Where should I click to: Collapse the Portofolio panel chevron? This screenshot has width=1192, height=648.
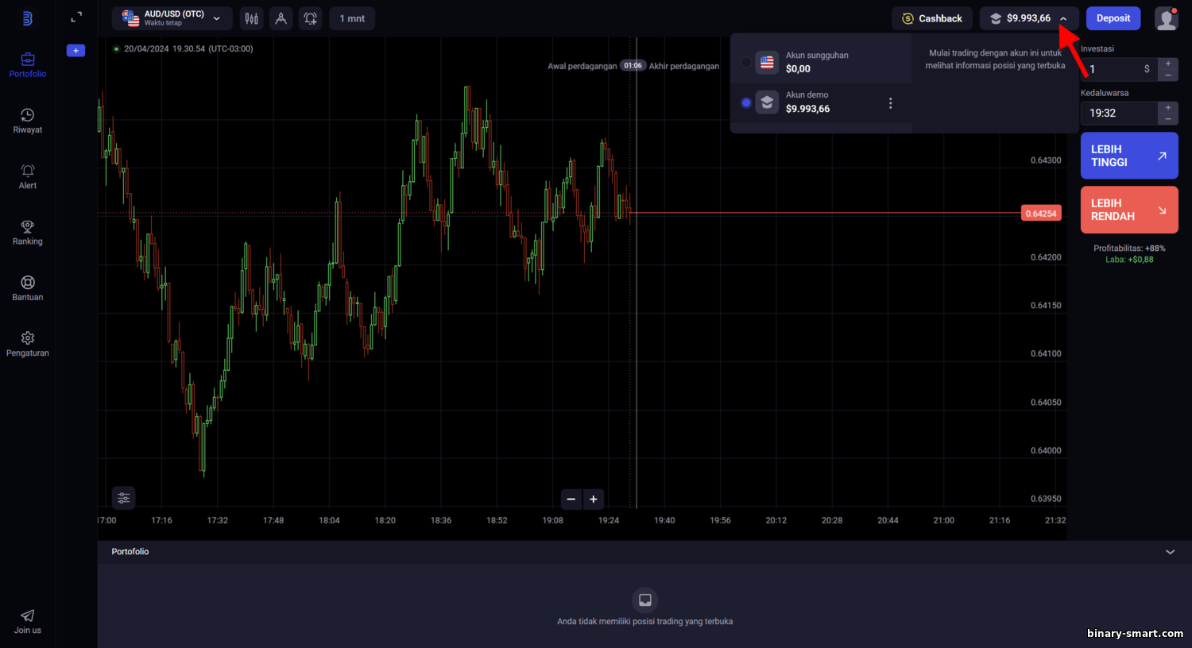pos(1170,552)
